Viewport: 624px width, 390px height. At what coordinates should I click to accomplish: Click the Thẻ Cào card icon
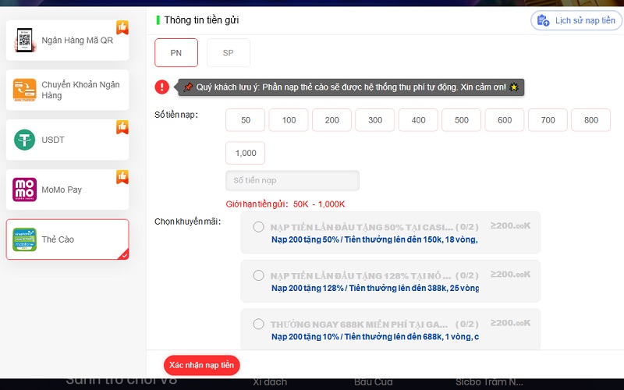(25, 239)
